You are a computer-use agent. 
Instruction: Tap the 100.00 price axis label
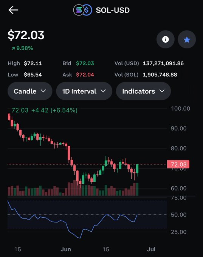coord(181,108)
